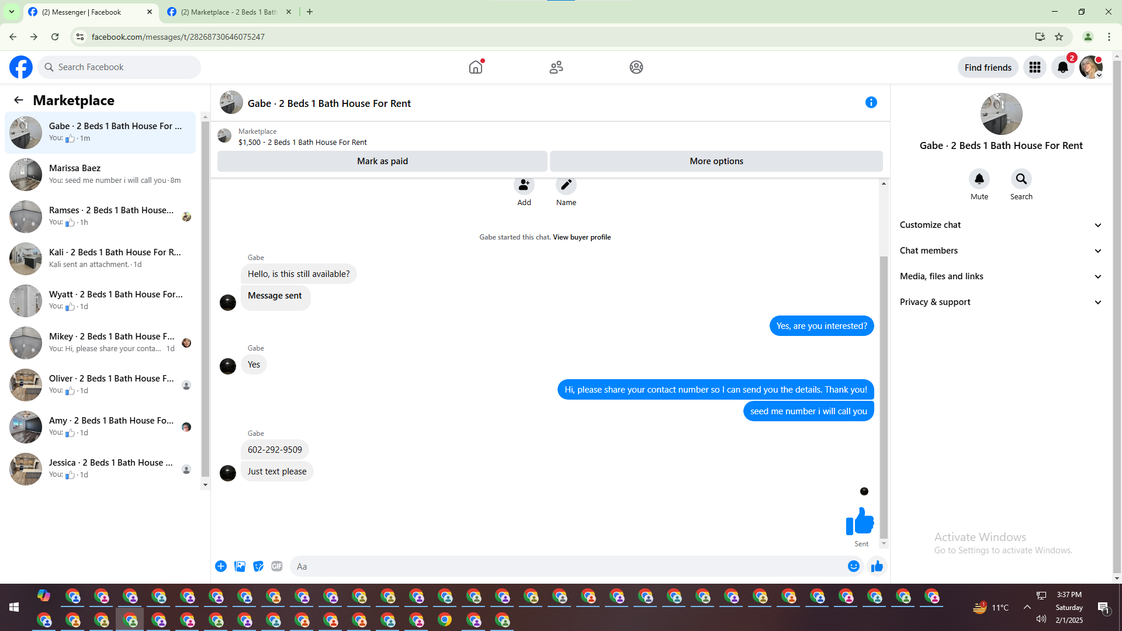Screen dimensions: 1122x631
Task: Click the conversation information icon
Action: [871, 103]
